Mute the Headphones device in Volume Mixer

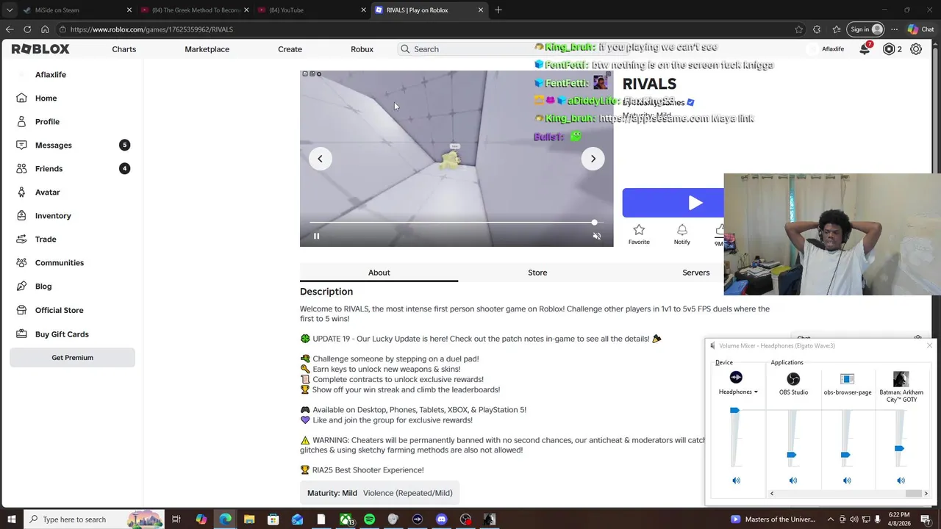tap(736, 481)
